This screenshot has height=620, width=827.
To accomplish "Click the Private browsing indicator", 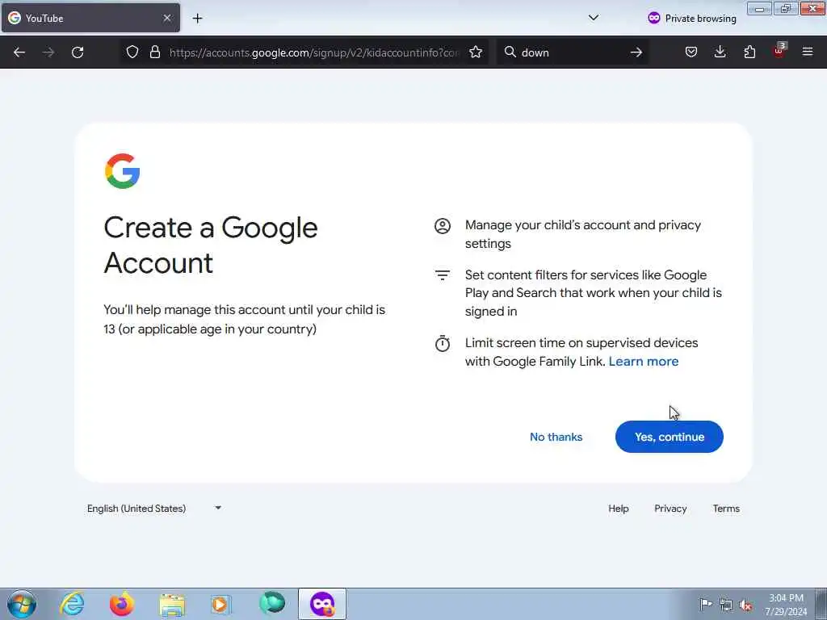I will click(x=691, y=19).
